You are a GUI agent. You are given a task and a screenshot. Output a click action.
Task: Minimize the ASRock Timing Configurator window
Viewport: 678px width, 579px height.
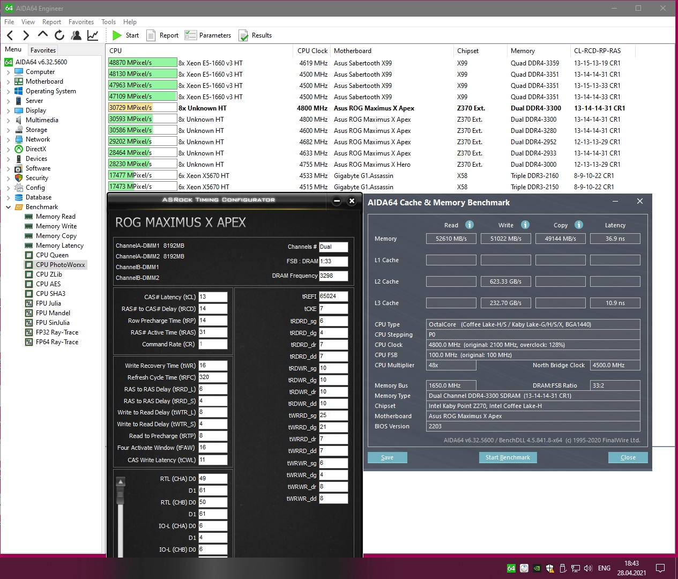(x=337, y=201)
